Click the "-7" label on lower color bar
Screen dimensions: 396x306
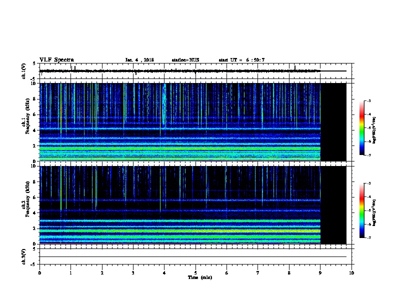point(368,238)
